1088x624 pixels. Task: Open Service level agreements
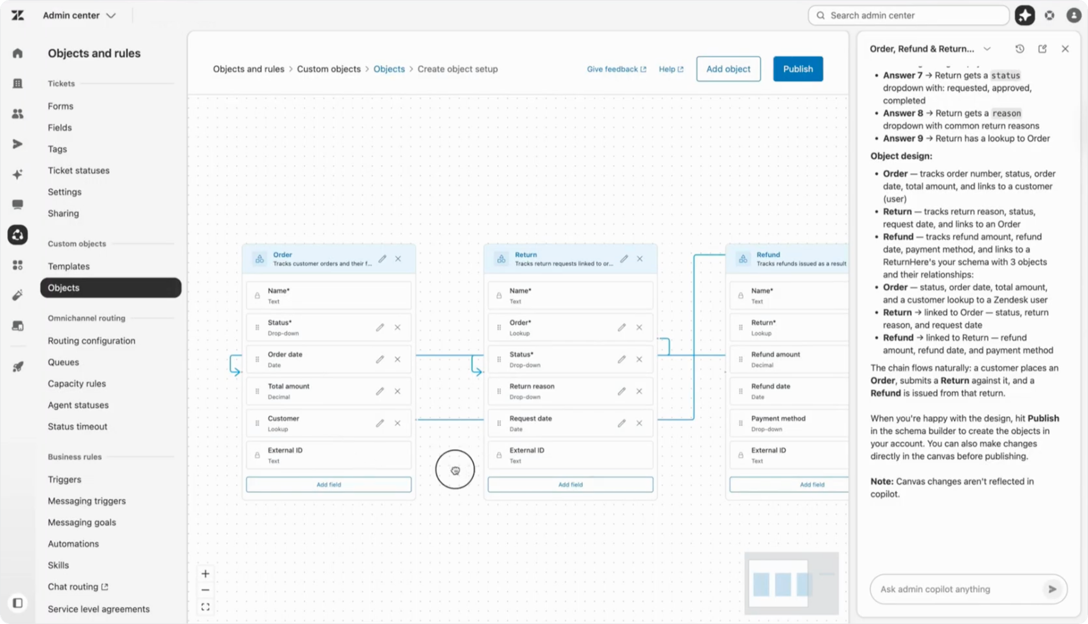(98, 609)
